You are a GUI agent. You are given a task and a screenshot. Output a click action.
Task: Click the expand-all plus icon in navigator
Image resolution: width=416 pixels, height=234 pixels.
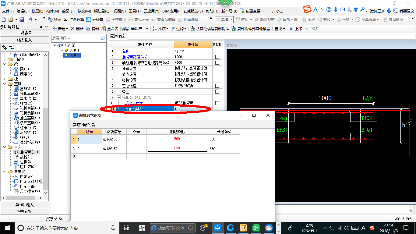point(4,48)
